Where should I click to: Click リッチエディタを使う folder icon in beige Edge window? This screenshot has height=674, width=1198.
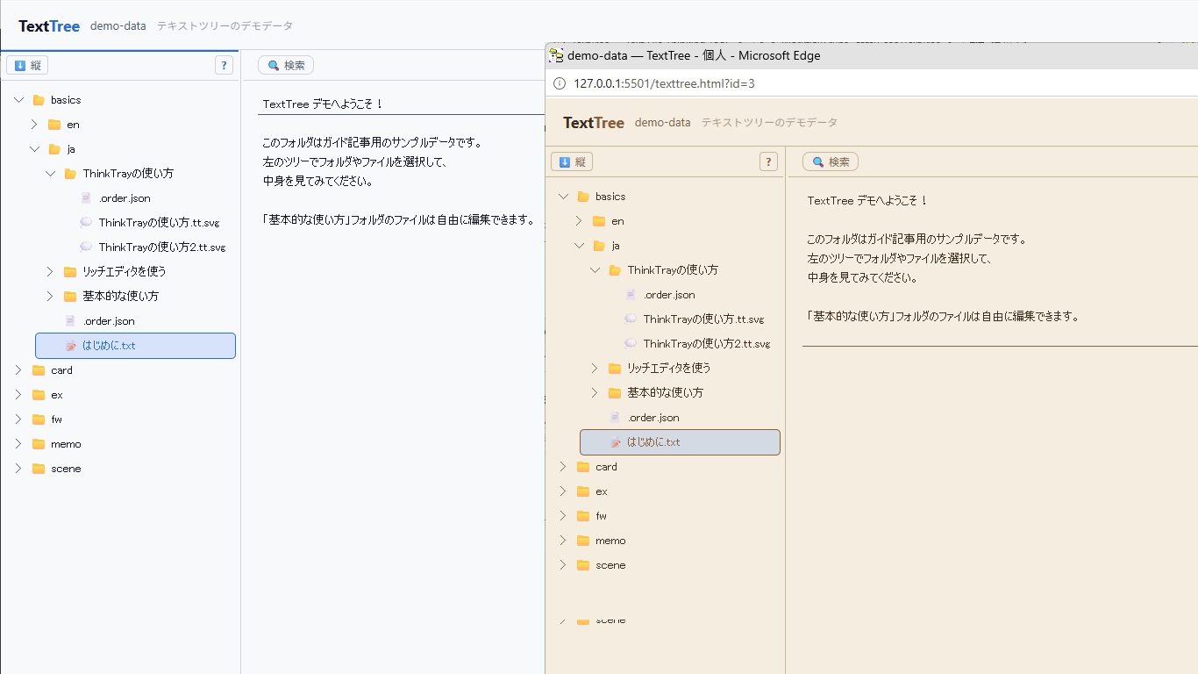[x=615, y=369]
